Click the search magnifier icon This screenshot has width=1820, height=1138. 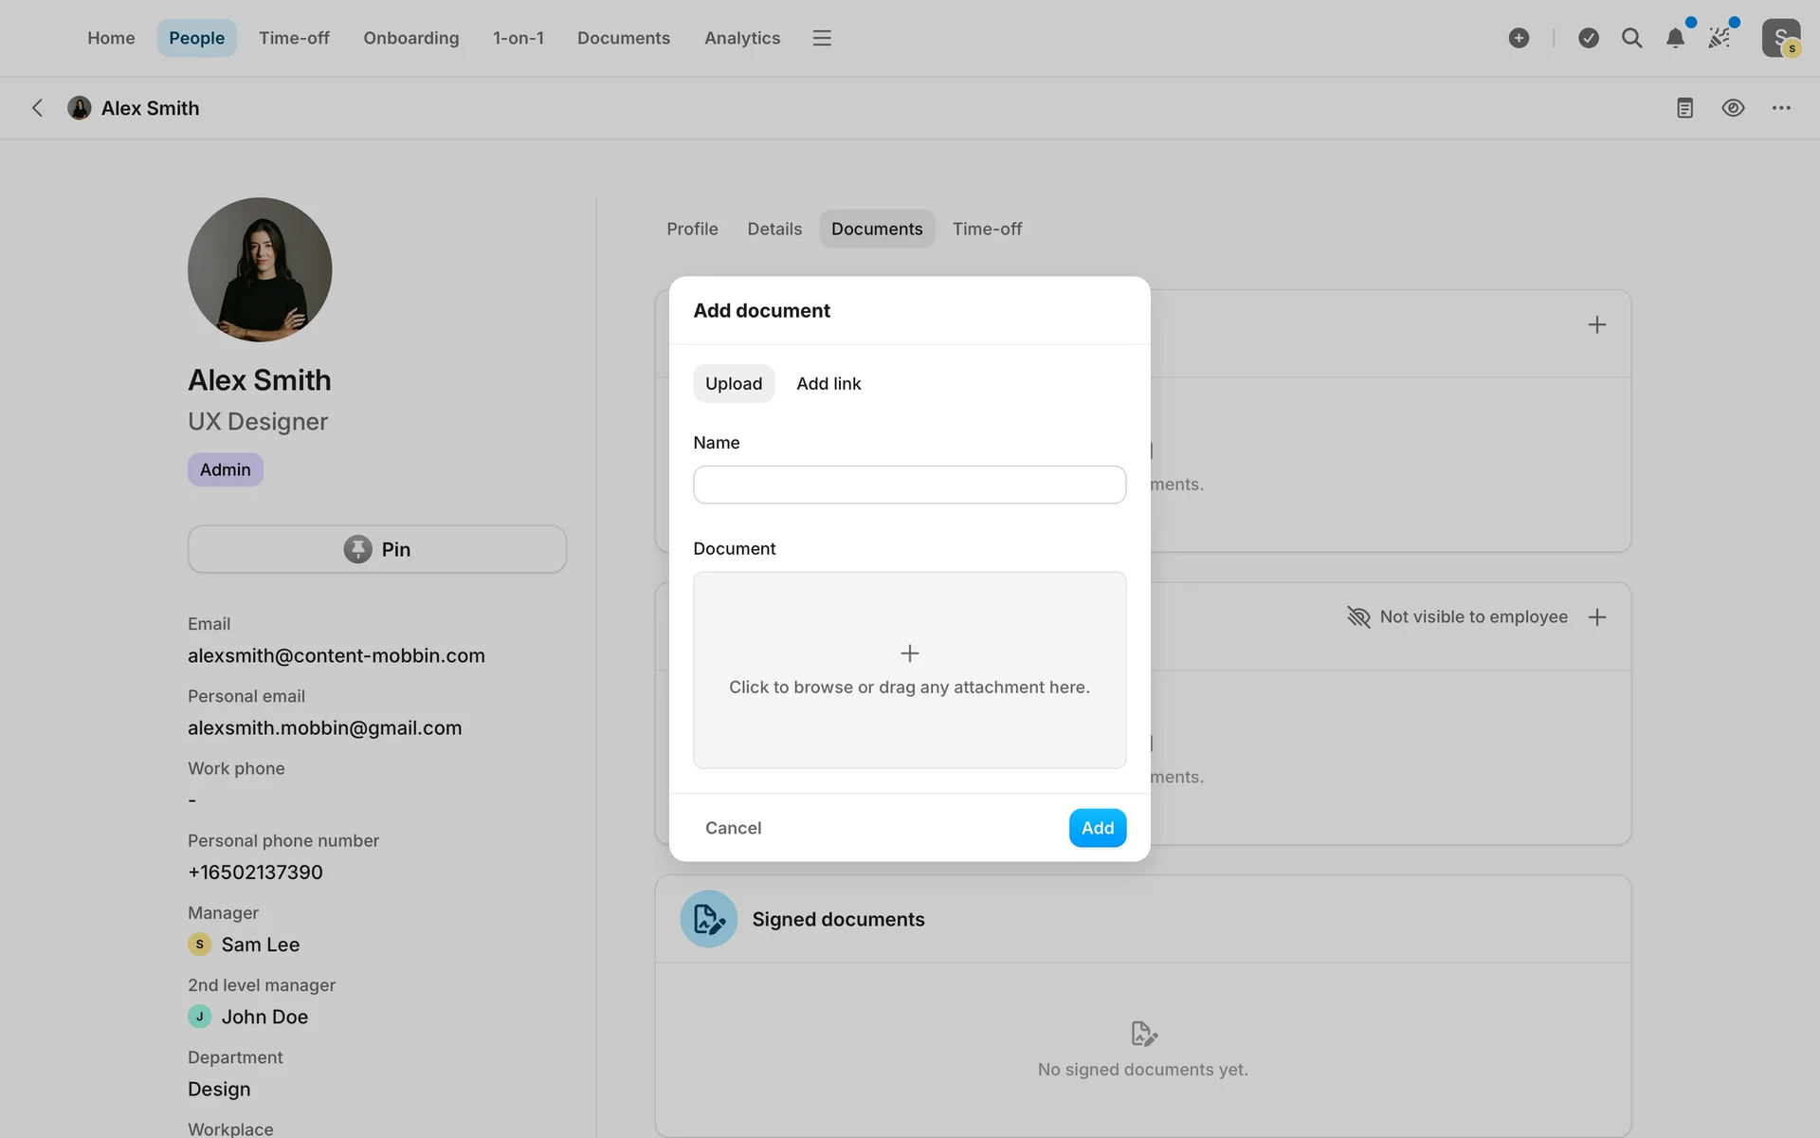(x=1631, y=38)
